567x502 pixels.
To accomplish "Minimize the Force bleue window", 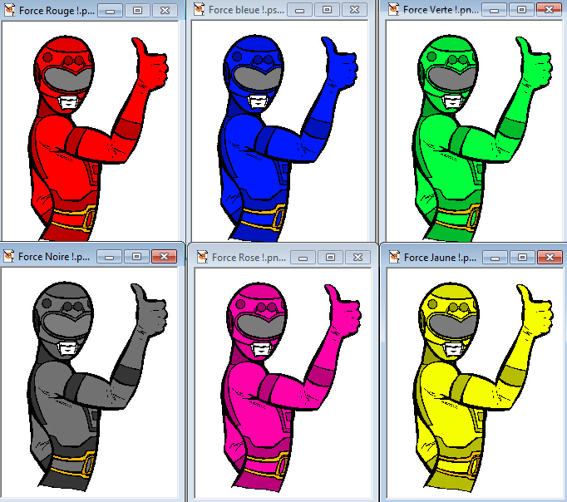I will [x=299, y=10].
